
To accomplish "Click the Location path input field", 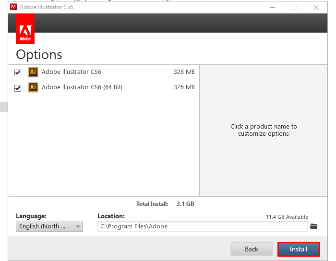I will pos(202,226).
